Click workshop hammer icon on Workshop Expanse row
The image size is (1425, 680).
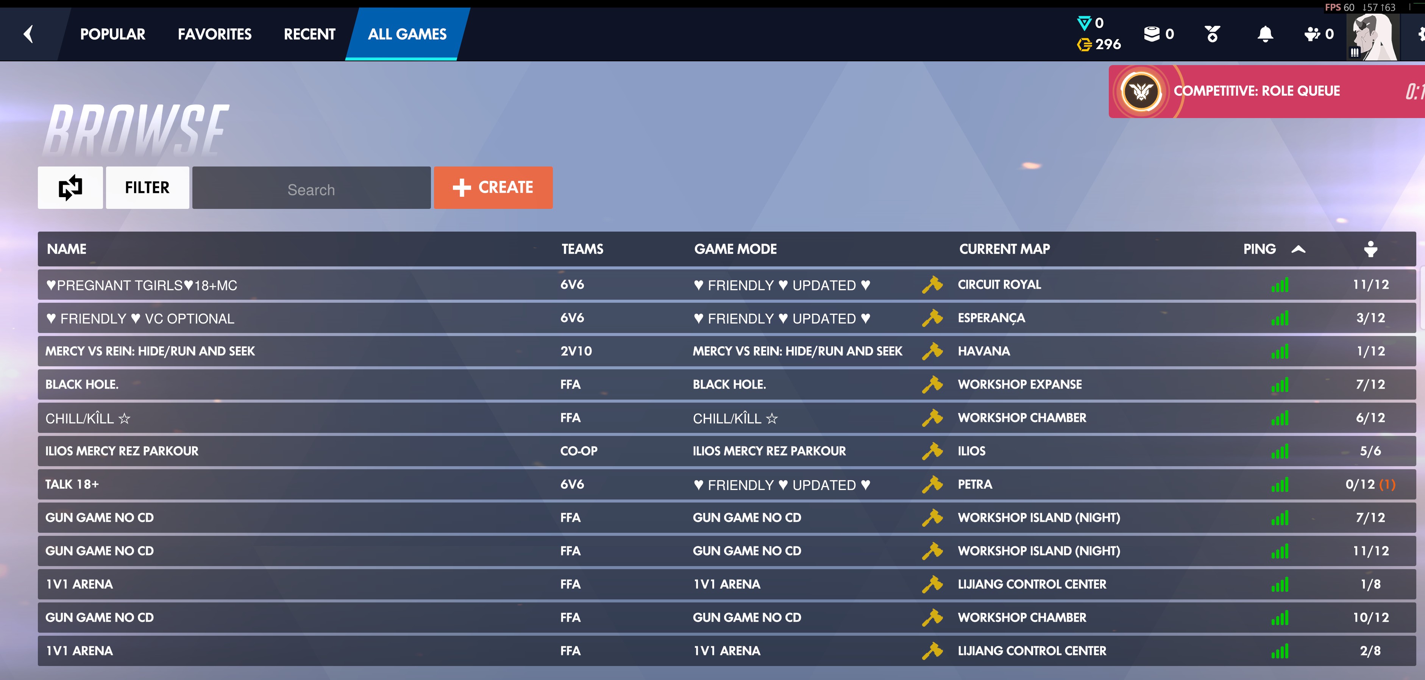coord(932,384)
